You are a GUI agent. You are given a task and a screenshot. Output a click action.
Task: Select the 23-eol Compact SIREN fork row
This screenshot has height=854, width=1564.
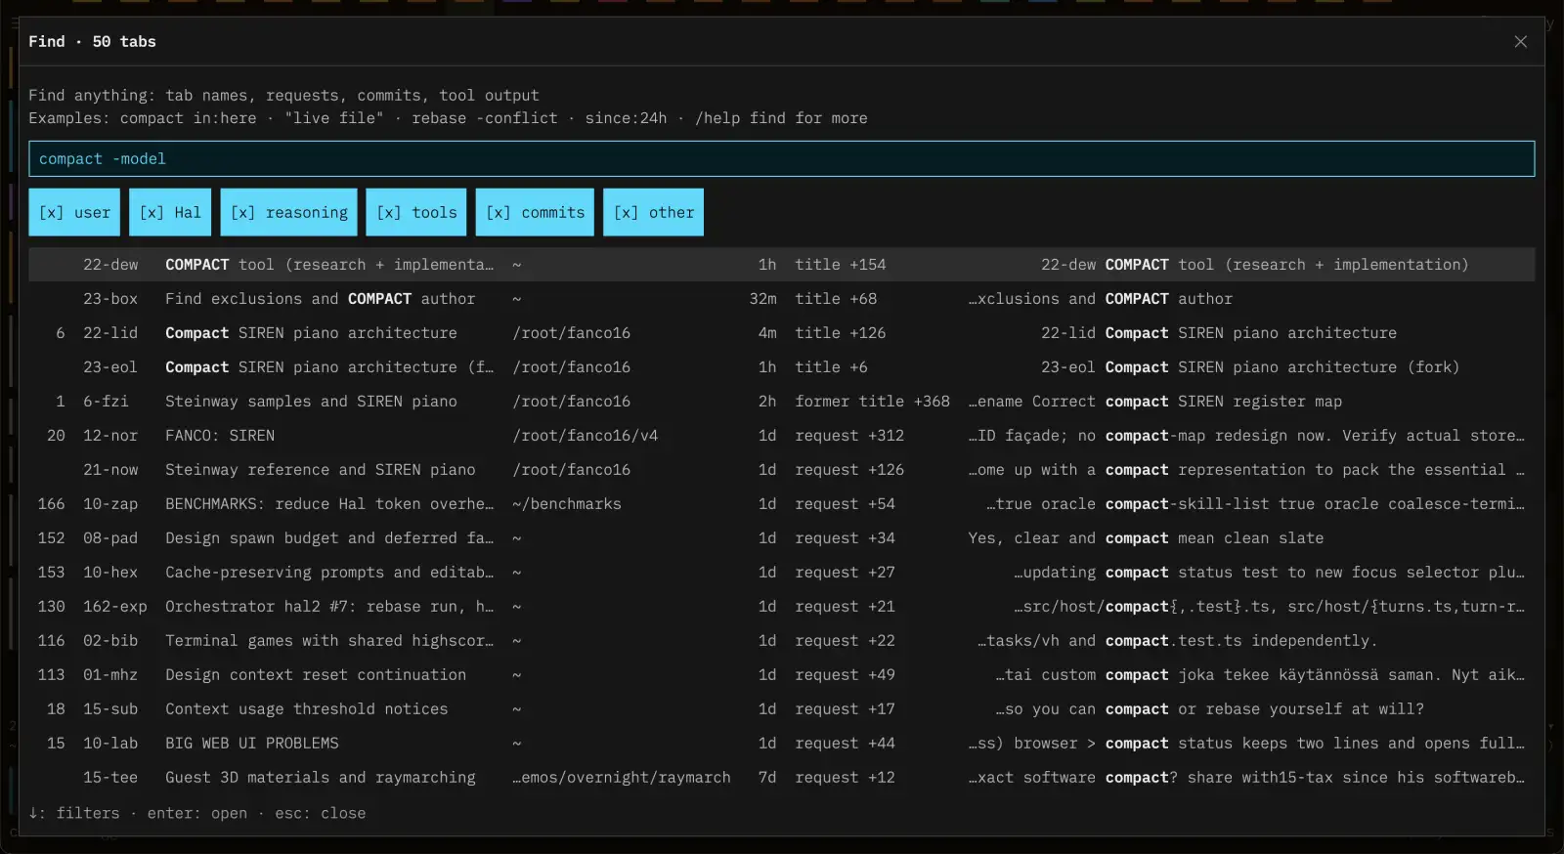coord(781,367)
